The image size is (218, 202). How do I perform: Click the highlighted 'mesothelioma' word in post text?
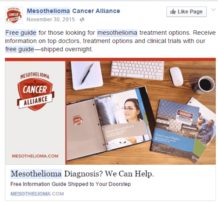pos(117,33)
